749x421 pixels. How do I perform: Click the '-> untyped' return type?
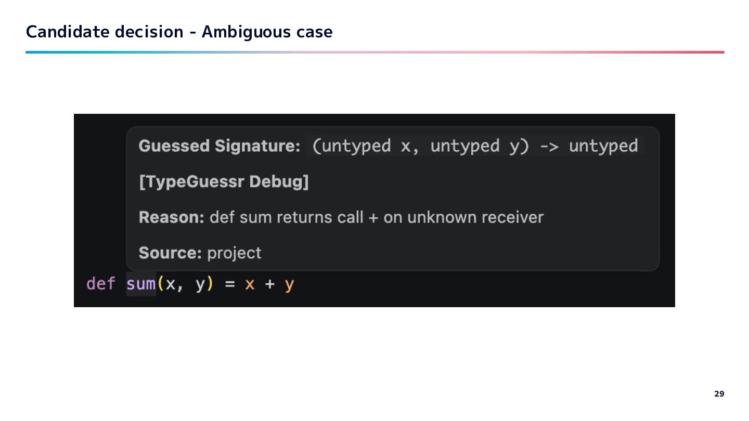[588, 146]
